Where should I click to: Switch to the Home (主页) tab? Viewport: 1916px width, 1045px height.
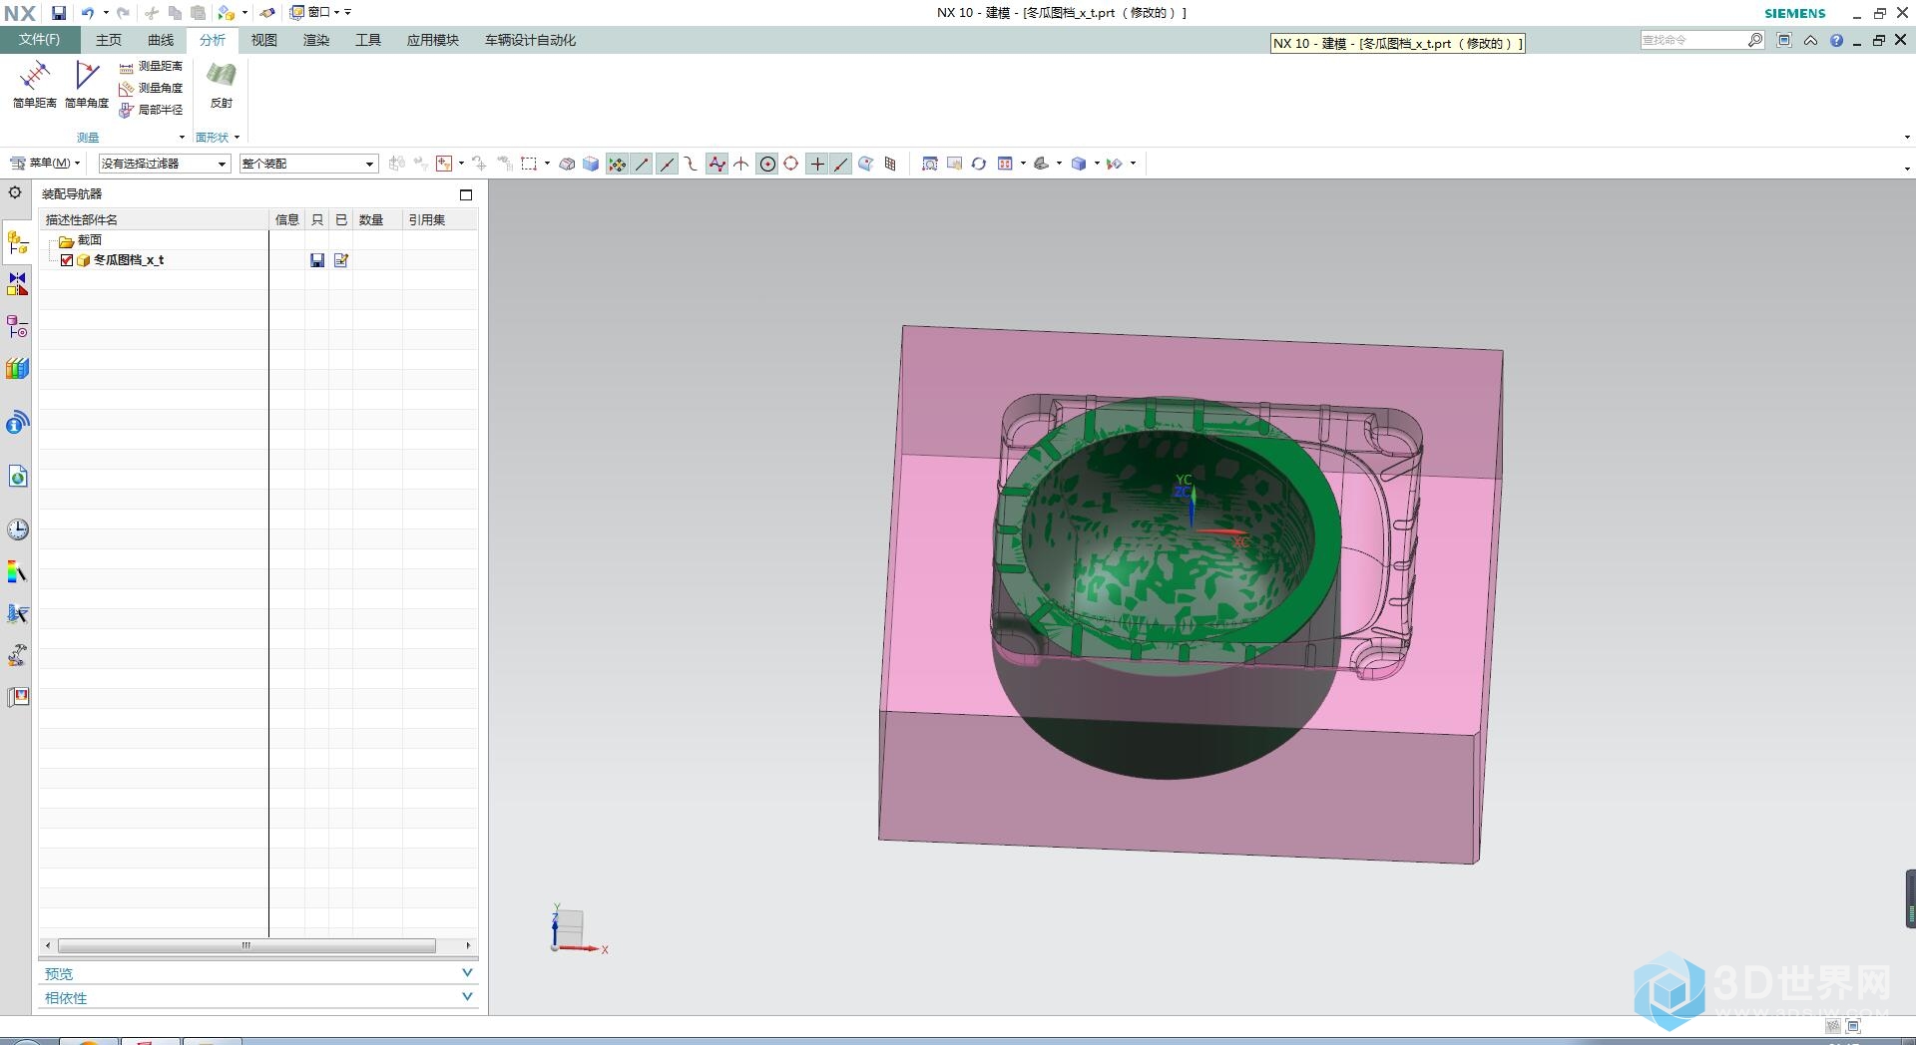(x=109, y=40)
